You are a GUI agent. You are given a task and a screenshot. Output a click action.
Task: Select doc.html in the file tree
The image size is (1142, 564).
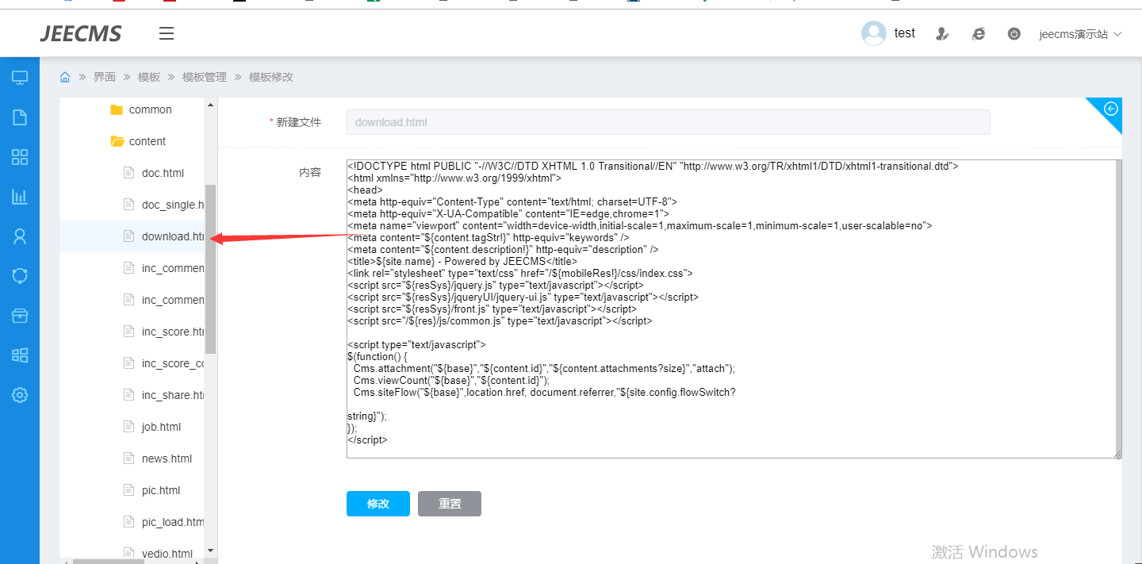[x=163, y=173]
